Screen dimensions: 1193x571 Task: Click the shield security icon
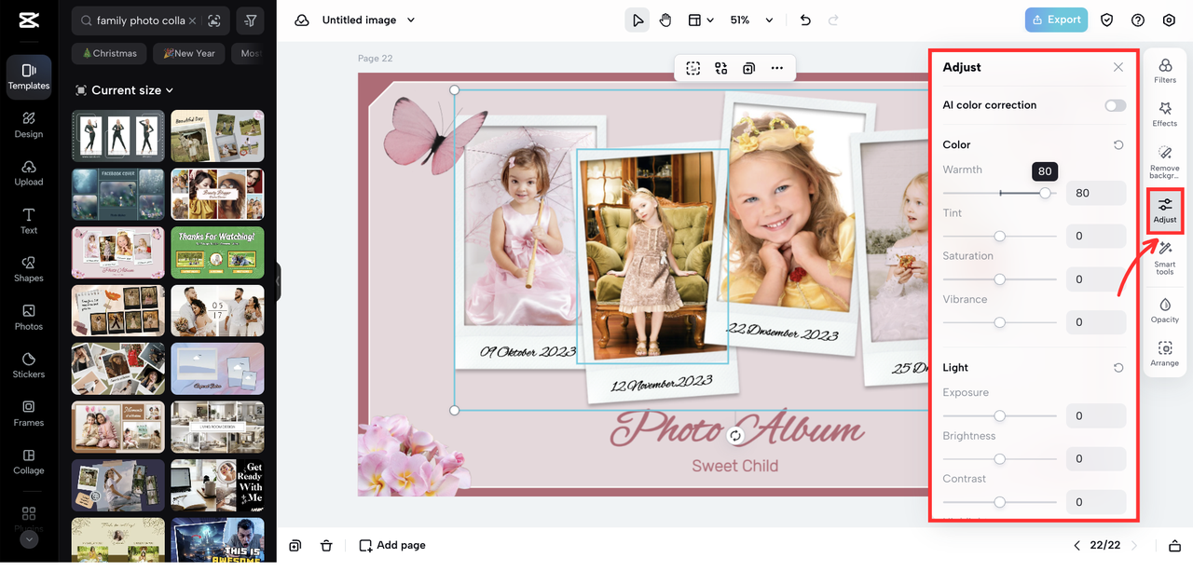click(1107, 20)
